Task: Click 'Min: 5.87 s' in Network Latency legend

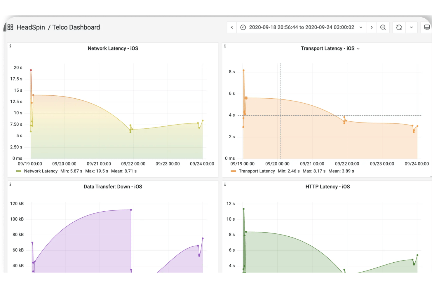Action: [71, 171]
